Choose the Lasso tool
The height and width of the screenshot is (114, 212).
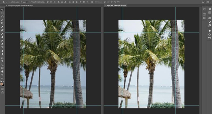tap(2, 16)
